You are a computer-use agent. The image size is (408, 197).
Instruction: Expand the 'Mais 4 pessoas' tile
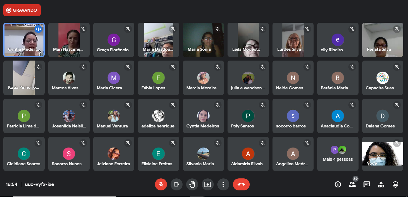pos(338,154)
